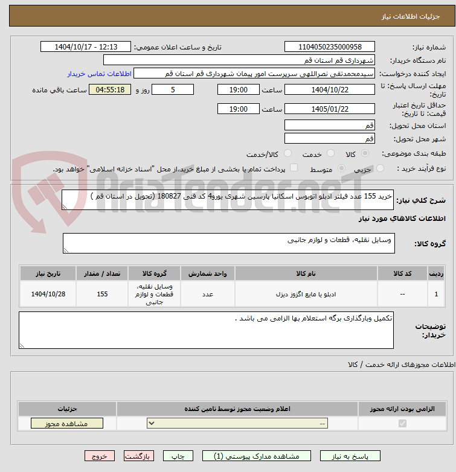Click the delivery province field
The width and height of the screenshot is (456, 472).
coord(330,125)
